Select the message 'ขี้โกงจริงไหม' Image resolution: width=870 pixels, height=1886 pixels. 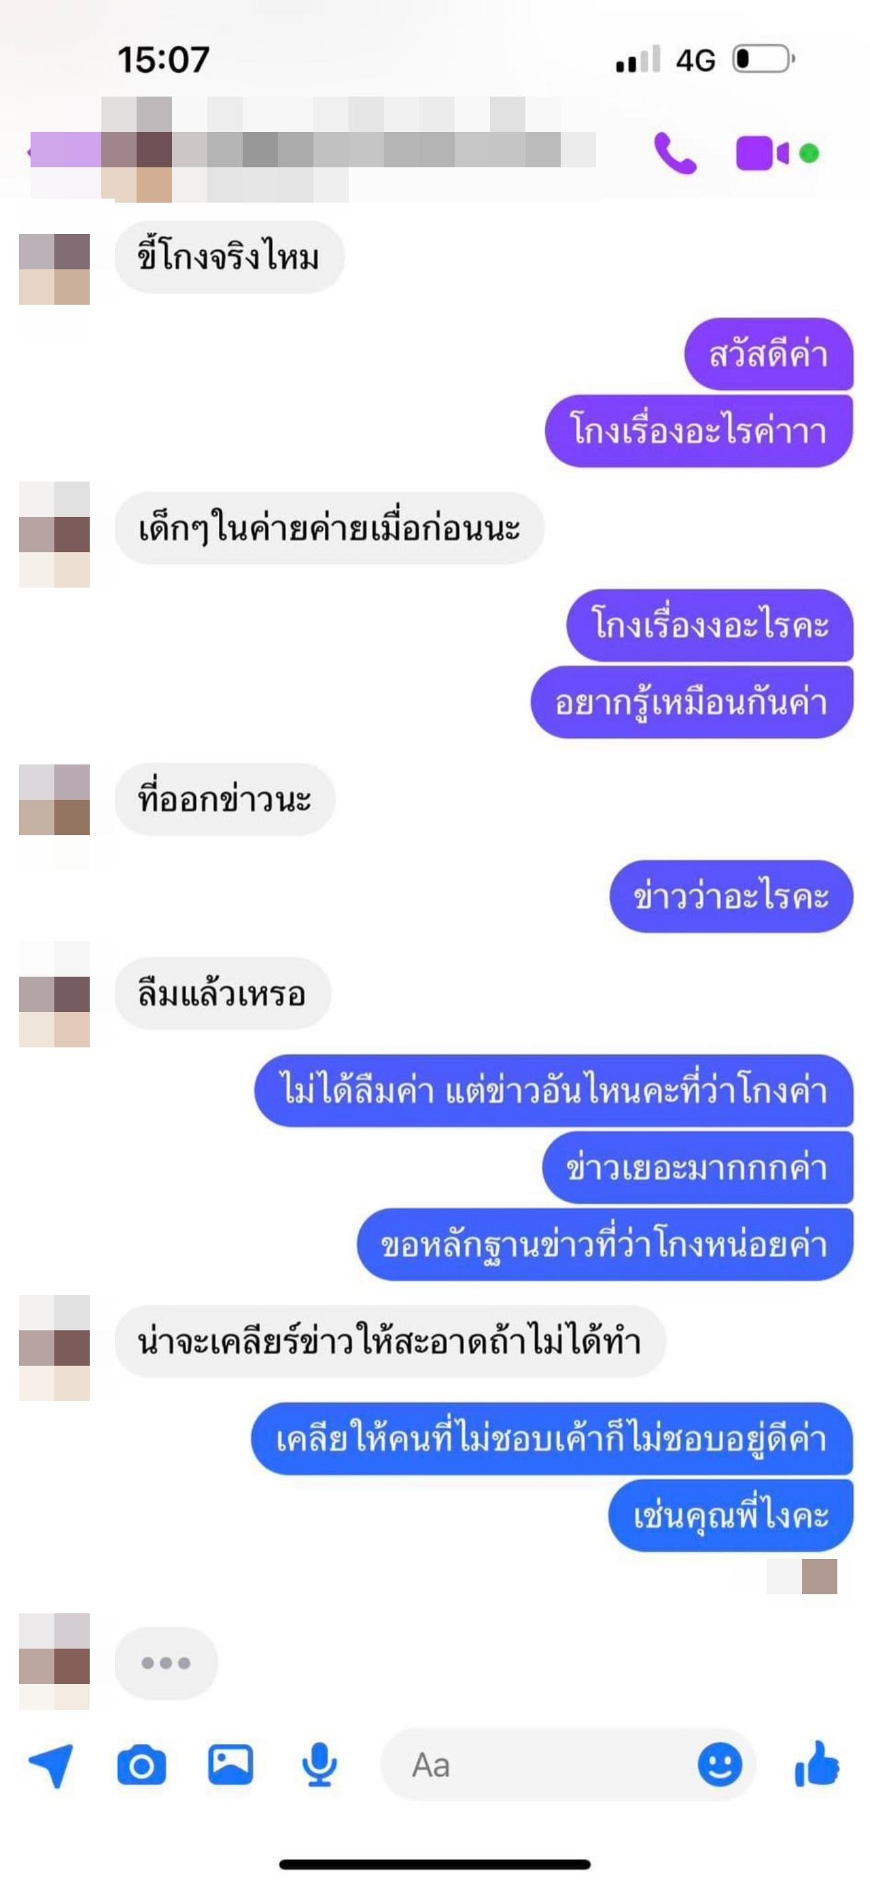(x=229, y=257)
